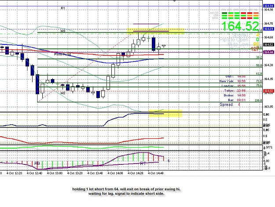Click the red 164.02 price tag

(268, 91)
